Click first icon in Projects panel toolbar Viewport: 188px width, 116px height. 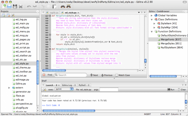pos(4,15)
